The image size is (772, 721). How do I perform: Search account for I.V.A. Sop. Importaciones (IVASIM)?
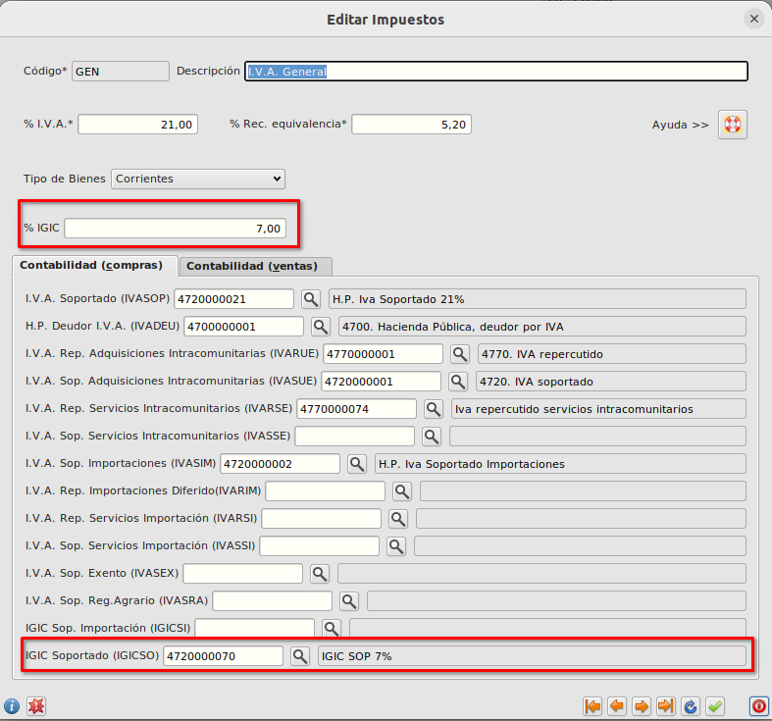(357, 464)
